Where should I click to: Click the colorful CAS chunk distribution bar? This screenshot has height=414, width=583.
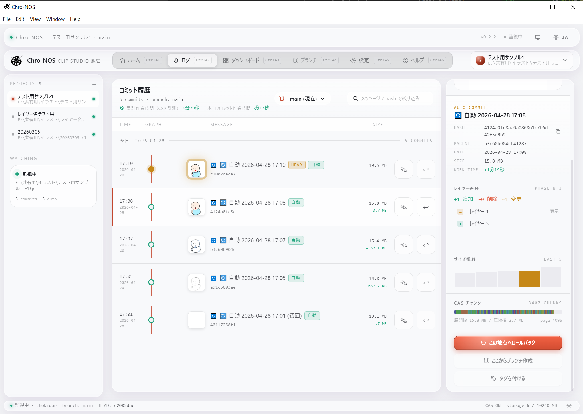508,311
